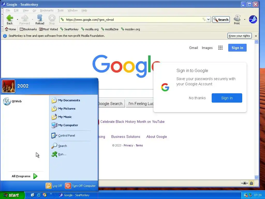Click I'm Feeling Lucky button
Viewport: 265px width, 199px height.
point(140,104)
